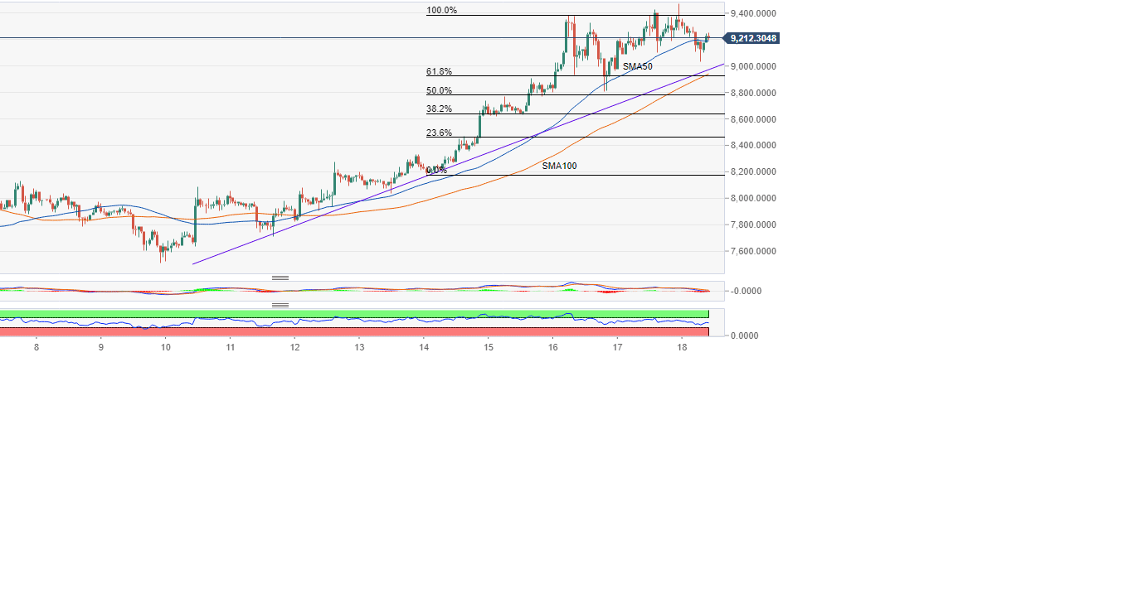The image size is (1133, 589).
Task: Click the 23.6% Fibonacci retracement label
Action: [439, 133]
